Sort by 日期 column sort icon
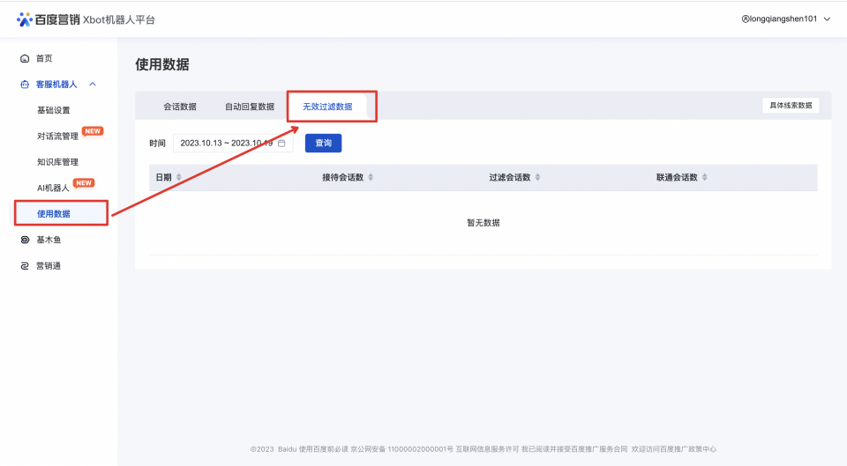The width and height of the screenshot is (847, 466). (x=179, y=177)
